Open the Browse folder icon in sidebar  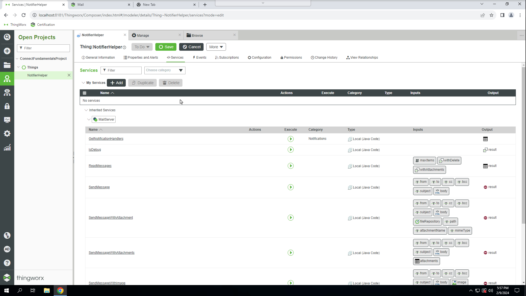coord(7,65)
